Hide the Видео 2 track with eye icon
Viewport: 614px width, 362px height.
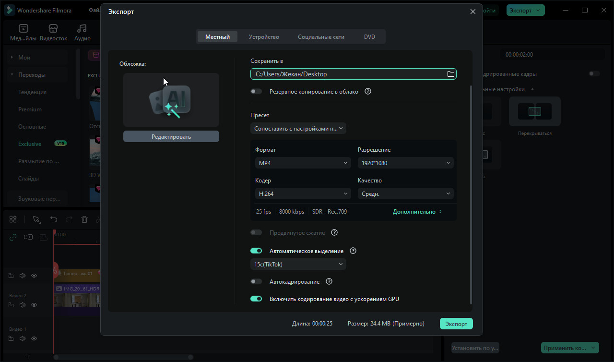click(34, 305)
